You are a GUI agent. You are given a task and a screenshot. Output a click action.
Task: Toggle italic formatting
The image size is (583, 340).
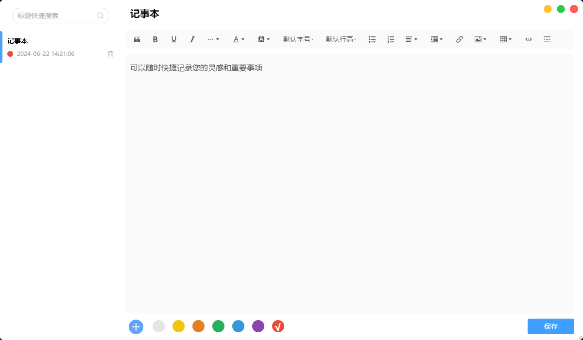pyautogui.click(x=192, y=39)
